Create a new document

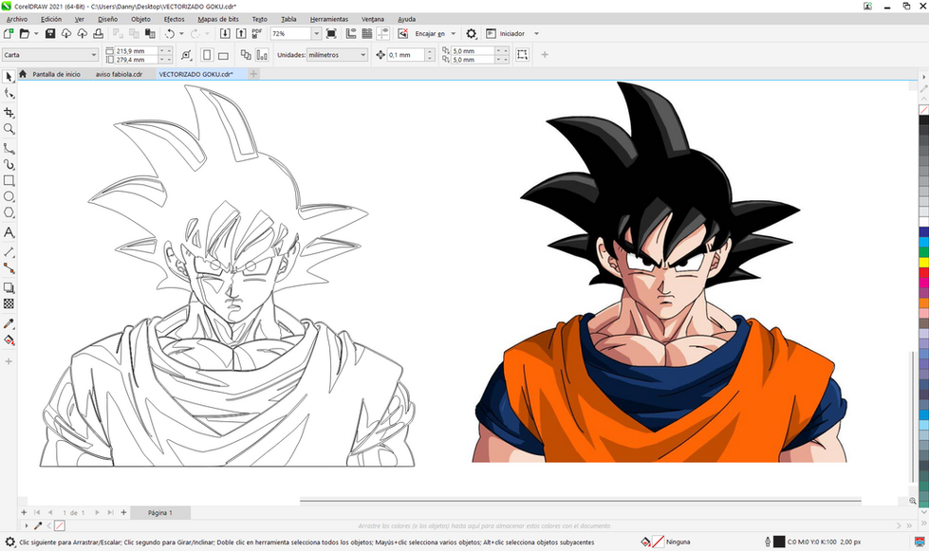[9, 34]
